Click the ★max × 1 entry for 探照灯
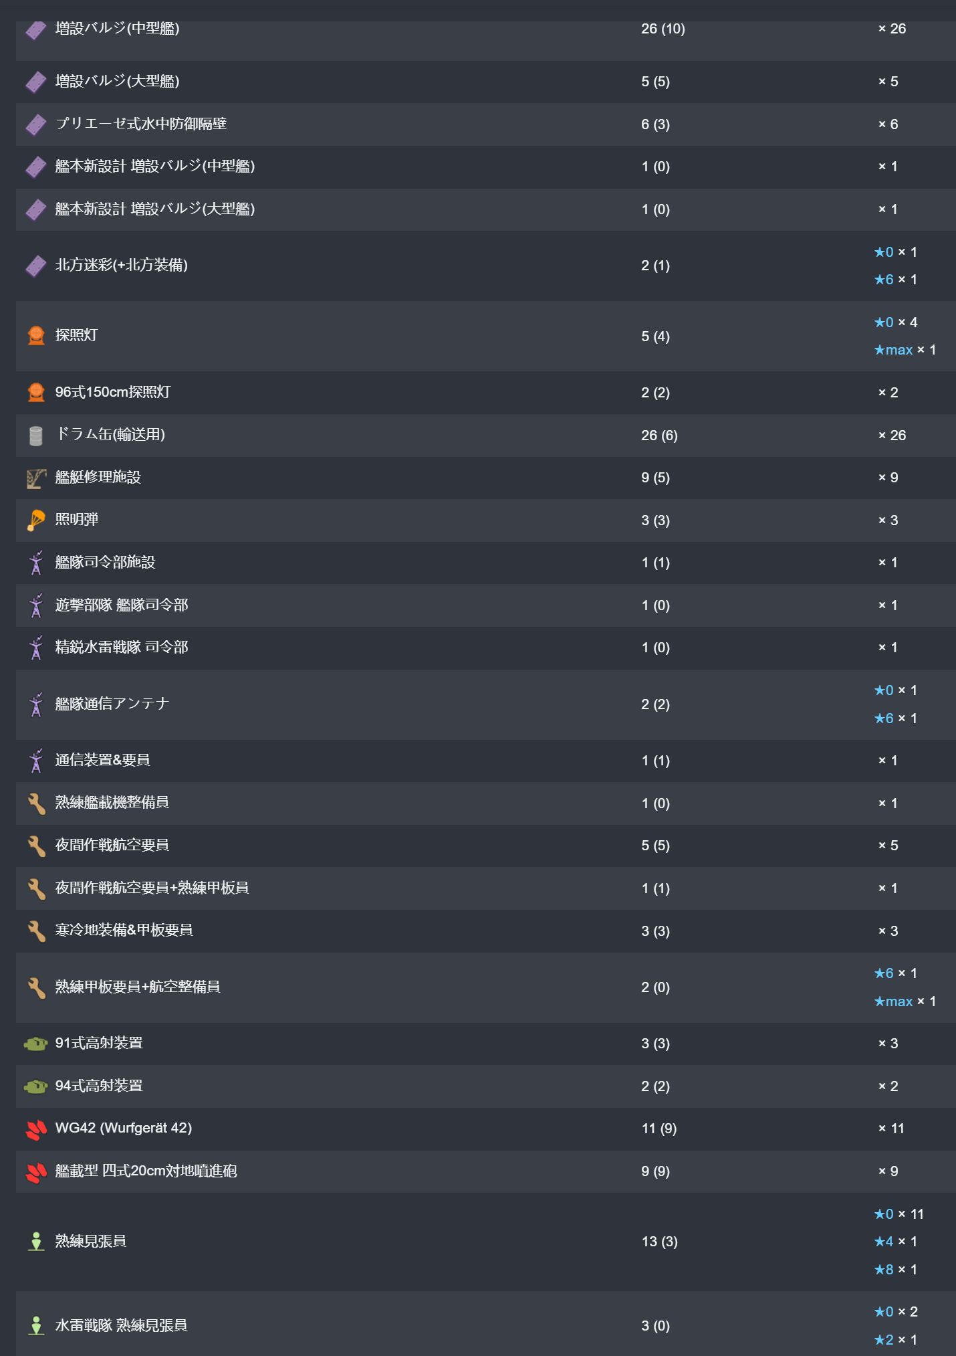 coord(905,350)
